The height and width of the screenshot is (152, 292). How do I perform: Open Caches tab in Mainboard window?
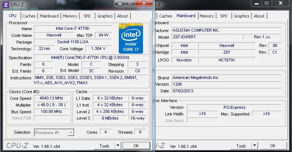pyautogui.click(x=165, y=16)
